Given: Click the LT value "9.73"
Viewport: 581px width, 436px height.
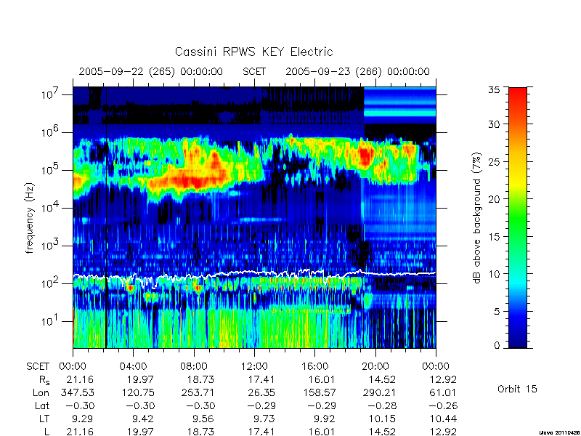Looking at the screenshot, I should [264, 419].
